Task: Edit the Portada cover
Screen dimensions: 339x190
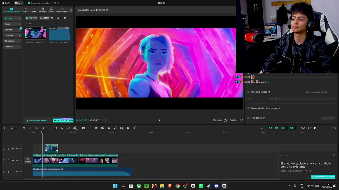Action: (x=28, y=160)
